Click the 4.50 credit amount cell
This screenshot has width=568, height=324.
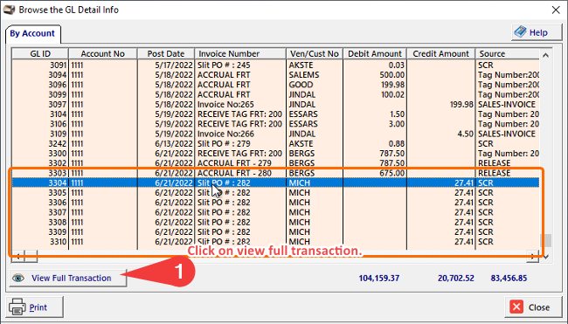pyautogui.click(x=440, y=134)
